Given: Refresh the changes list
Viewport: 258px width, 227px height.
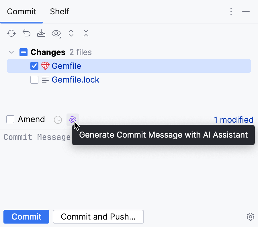Looking at the screenshot, I should (11, 33).
